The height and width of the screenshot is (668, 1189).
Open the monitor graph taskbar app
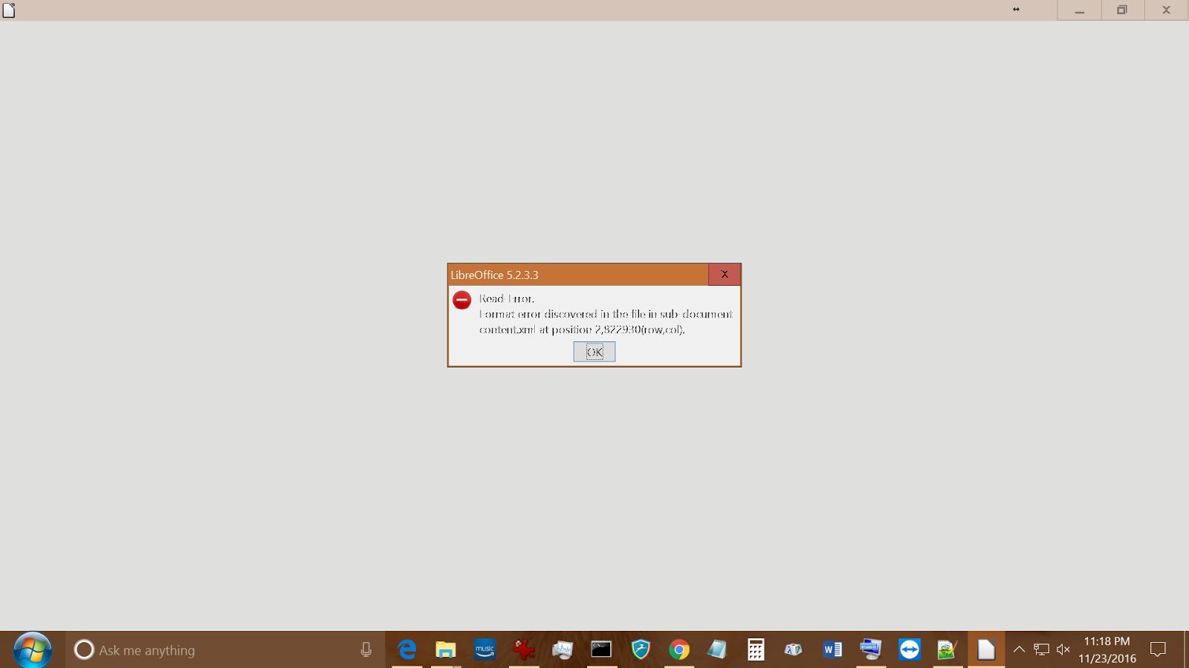(x=563, y=650)
